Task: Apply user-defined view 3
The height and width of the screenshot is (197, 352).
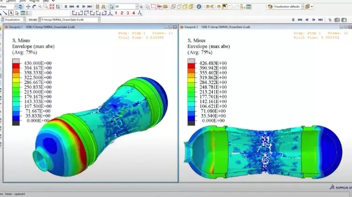Action: 128,13
